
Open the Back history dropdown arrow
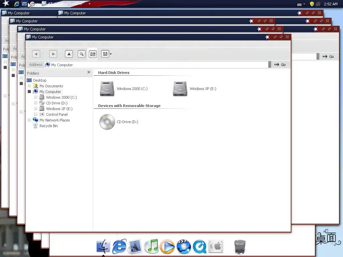click(43, 54)
